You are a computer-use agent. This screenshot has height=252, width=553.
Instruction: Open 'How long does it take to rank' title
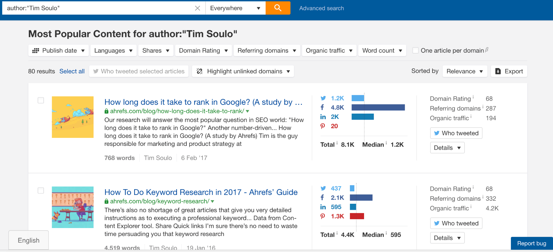coord(203,102)
